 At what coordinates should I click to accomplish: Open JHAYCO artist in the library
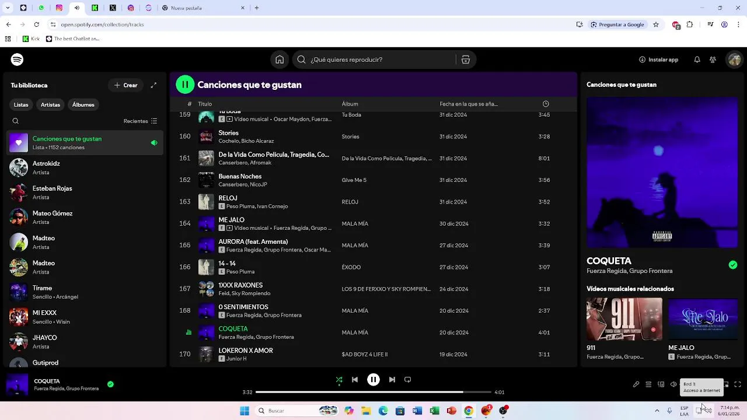85,342
